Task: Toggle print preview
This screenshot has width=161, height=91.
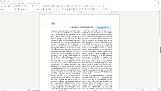Action: point(19,6)
